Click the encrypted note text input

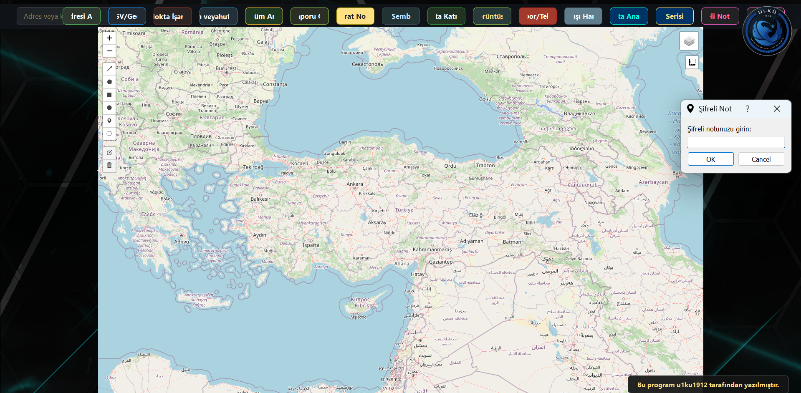point(736,142)
